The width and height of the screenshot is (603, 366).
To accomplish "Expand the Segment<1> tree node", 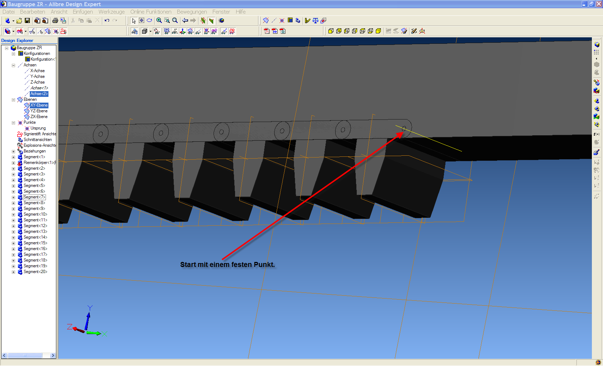I will click(x=14, y=157).
